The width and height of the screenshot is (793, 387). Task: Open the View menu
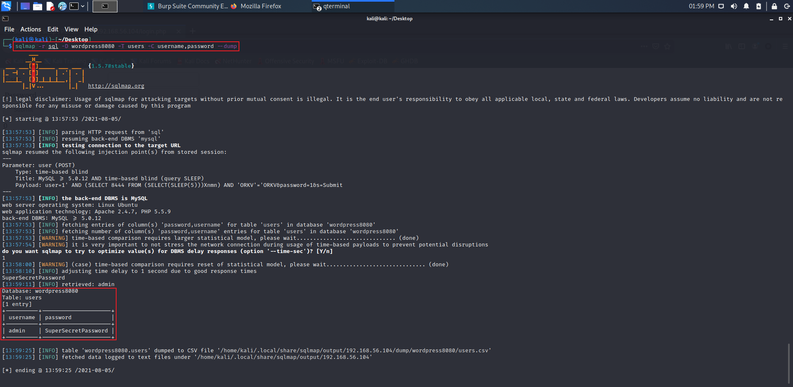pos(72,29)
